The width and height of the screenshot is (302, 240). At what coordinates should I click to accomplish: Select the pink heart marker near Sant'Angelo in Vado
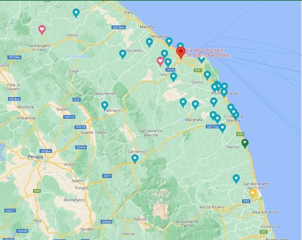(42, 30)
